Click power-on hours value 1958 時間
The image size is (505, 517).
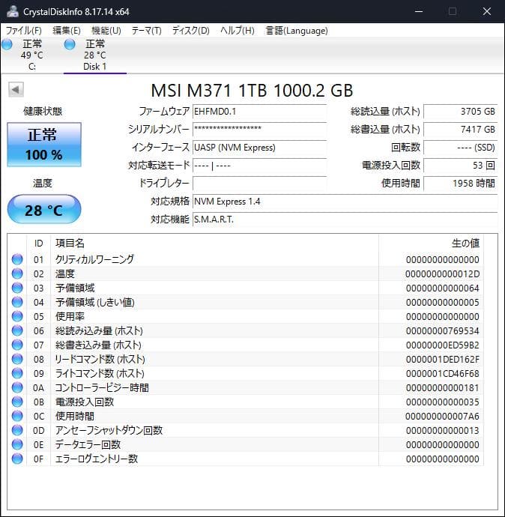tap(461, 184)
